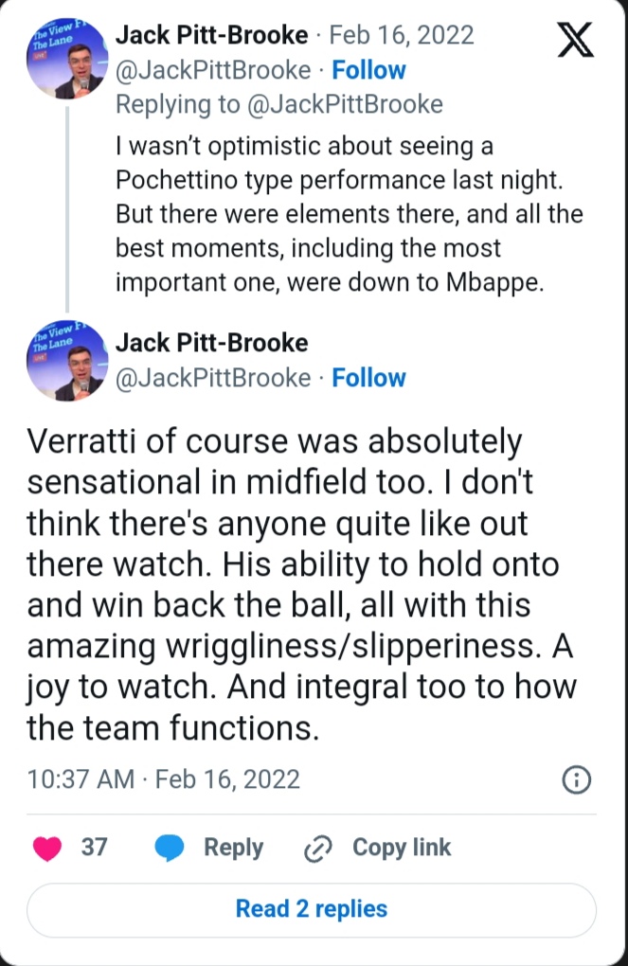Image resolution: width=628 pixels, height=966 pixels.
Task: Open the avatar on the second main tweet
Action: point(67,365)
